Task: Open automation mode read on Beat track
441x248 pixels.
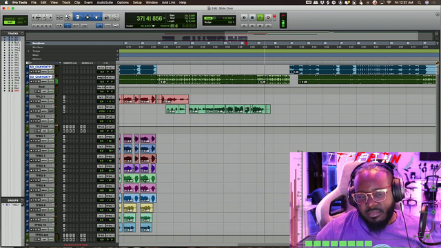Action: coord(51,92)
